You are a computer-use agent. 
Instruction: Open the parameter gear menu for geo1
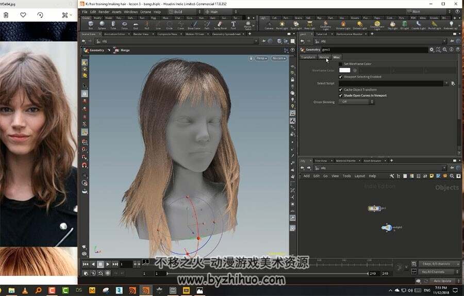[432, 50]
